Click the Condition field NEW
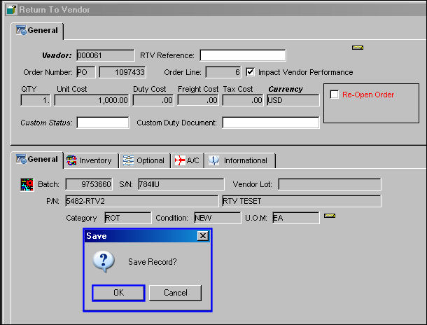This screenshot has height=325, width=427. pos(218,218)
